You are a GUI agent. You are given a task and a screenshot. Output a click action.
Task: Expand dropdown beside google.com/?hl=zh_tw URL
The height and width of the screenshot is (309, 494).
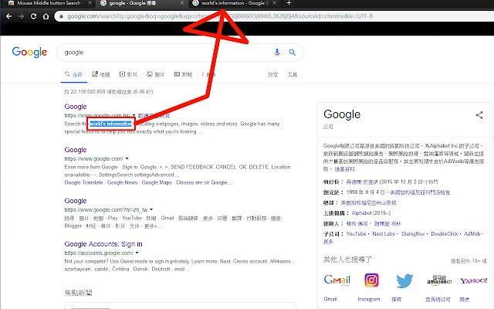pyautogui.click(x=151, y=209)
